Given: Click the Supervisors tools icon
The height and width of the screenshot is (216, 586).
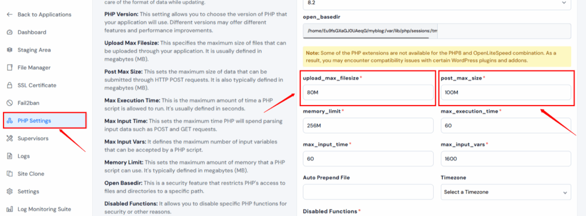Looking at the screenshot, I should click(10, 138).
